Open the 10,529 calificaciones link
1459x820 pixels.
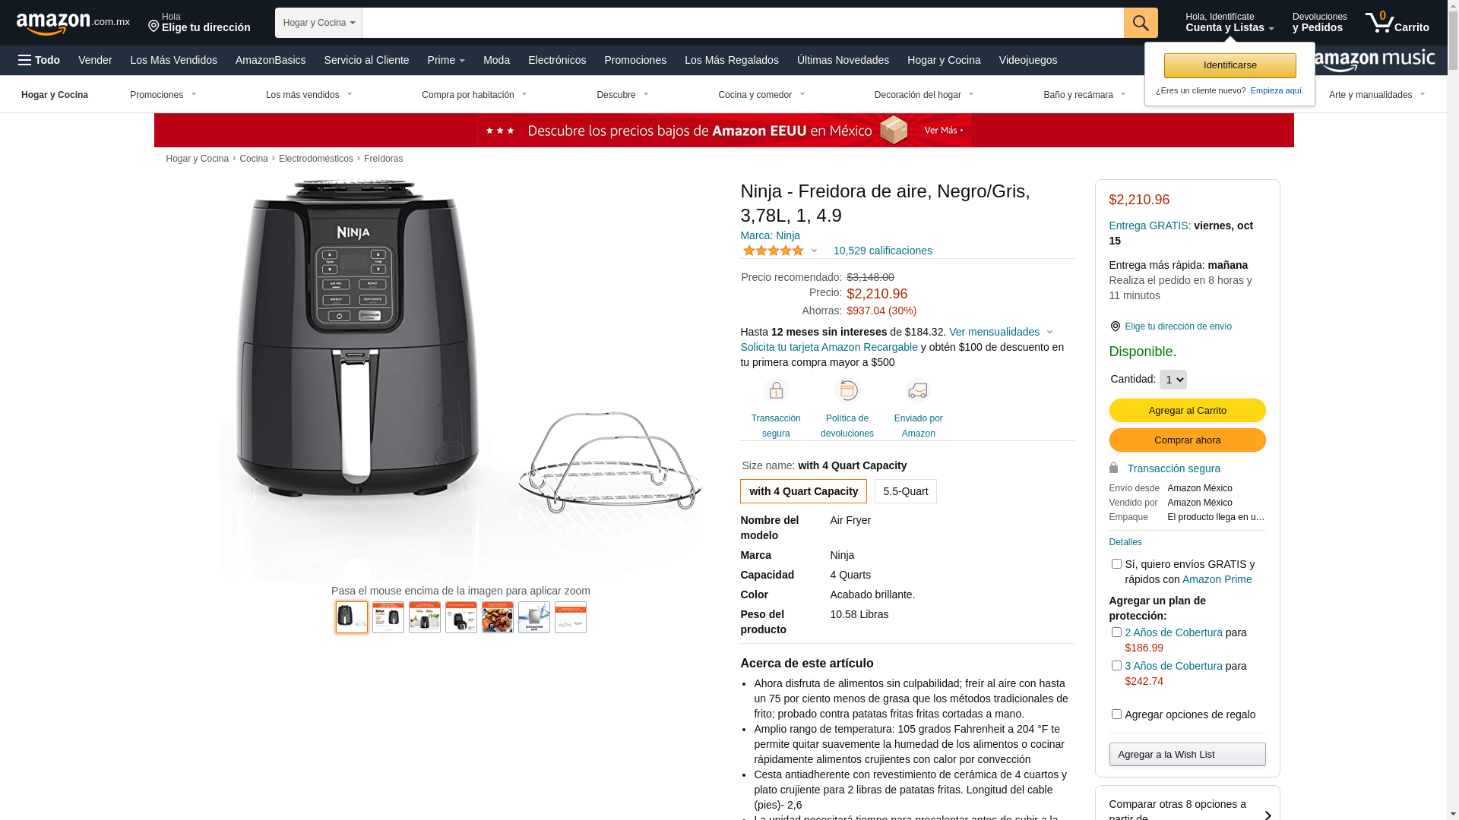pos(882,251)
